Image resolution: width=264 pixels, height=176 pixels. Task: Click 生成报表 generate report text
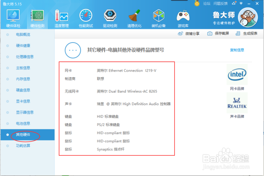point(250,33)
